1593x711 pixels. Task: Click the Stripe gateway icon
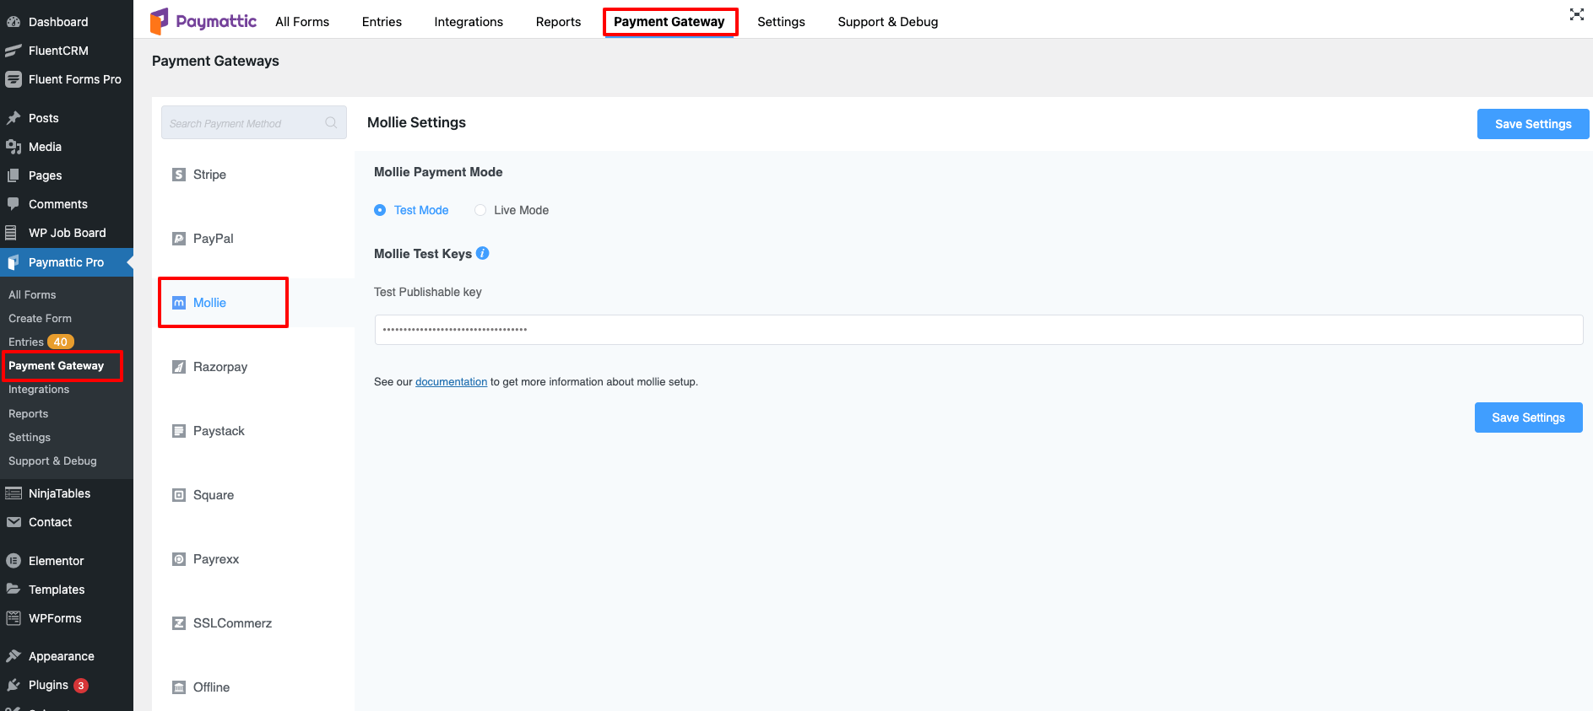point(179,175)
